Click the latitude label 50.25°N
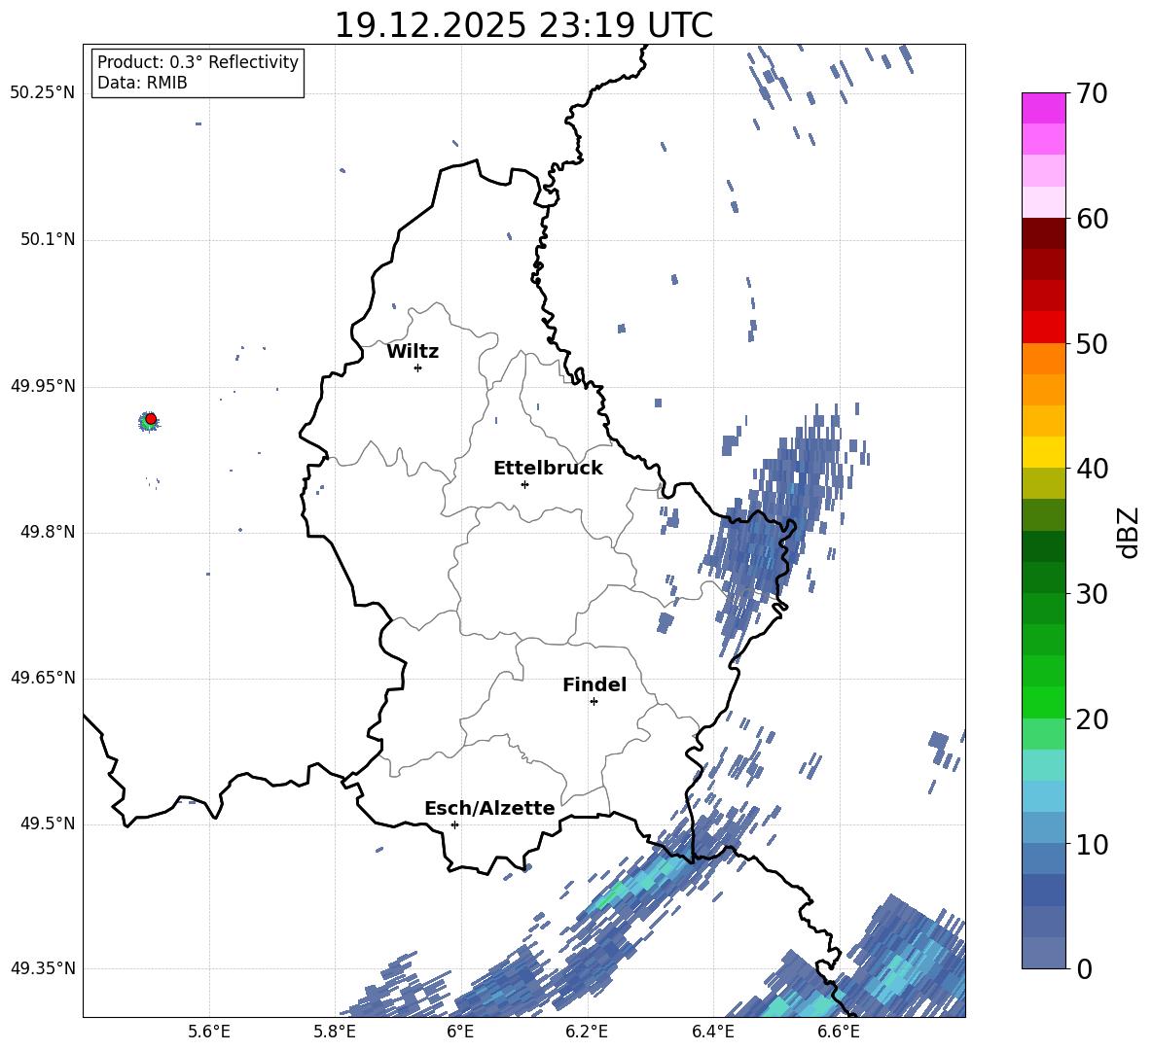This screenshot has height=1051, width=1152. (x=43, y=93)
